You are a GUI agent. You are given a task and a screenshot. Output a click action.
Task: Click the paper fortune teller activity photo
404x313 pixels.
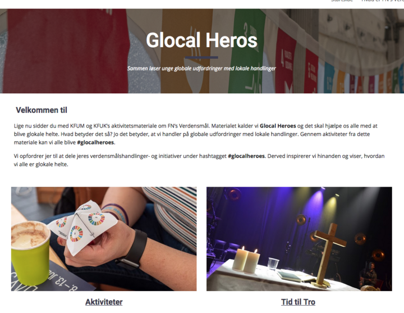(x=104, y=239)
